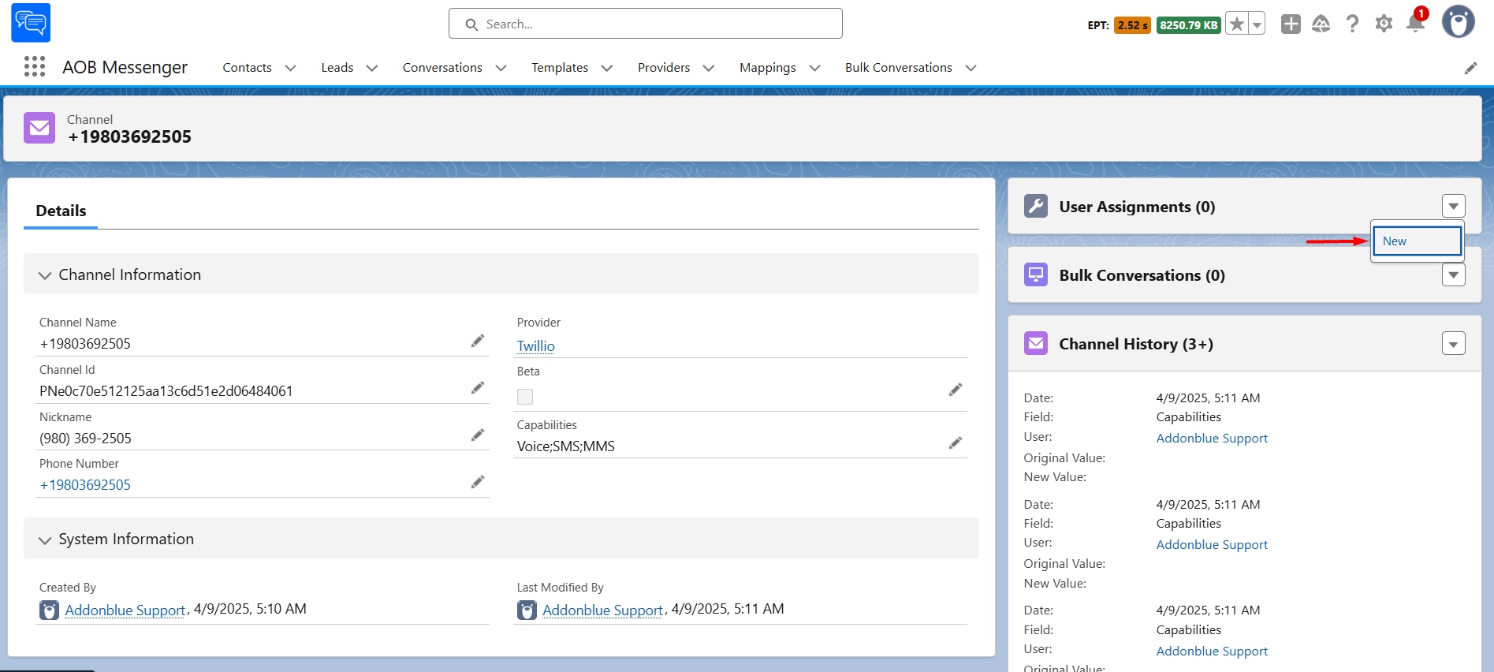The image size is (1494, 672).
Task: Open the Channel History (3+) related list
Action: click(x=1136, y=344)
